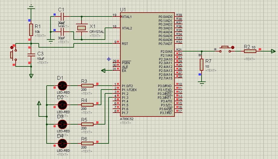Click pin number 39 on U1

(x=180, y=15)
